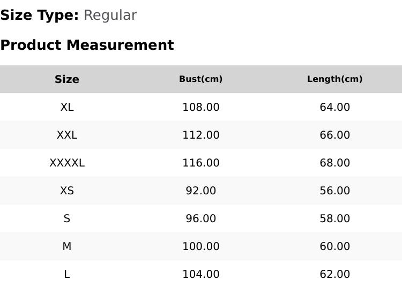Click the 58.00 length value
This screenshot has width=402, height=288.
click(335, 218)
